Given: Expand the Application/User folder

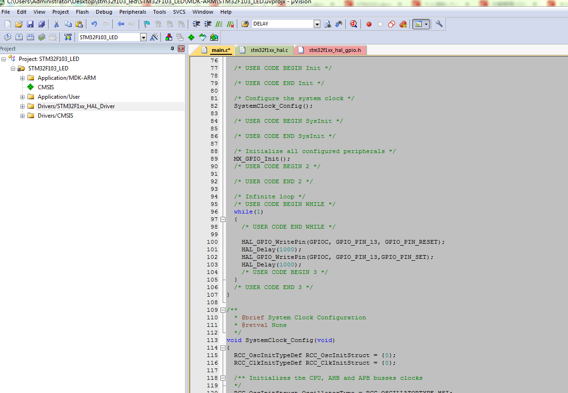Looking at the screenshot, I should 22,97.
